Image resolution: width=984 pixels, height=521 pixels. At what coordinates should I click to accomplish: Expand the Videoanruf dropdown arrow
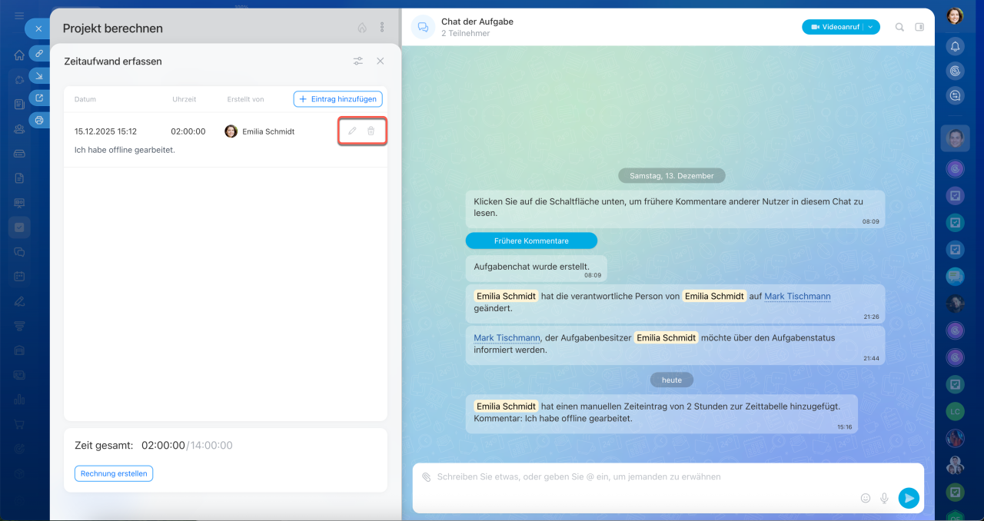pyautogui.click(x=872, y=28)
